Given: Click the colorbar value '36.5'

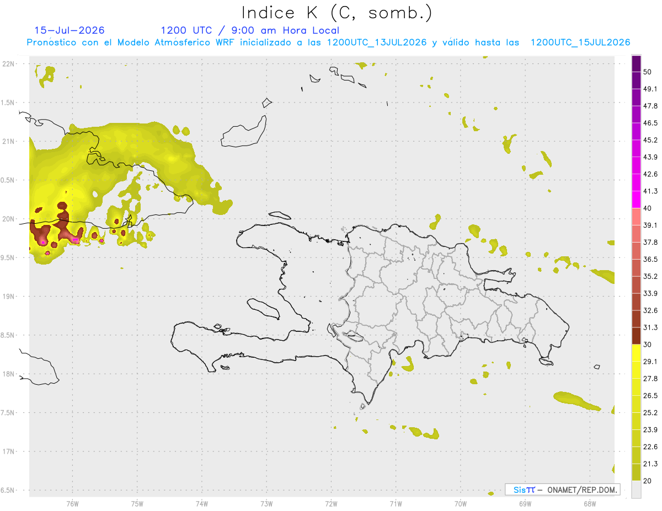Looking at the screenshot, I should pyautogui.click(x=651, y=259).
